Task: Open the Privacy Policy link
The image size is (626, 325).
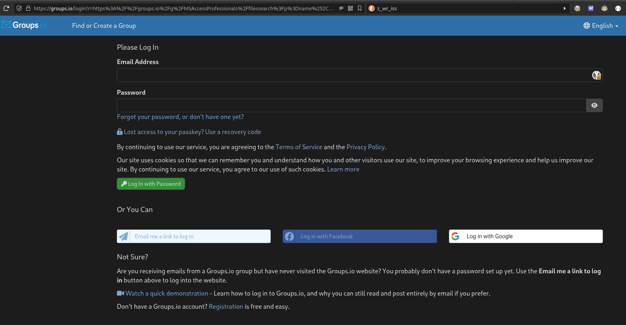Action: coord(366,147)
